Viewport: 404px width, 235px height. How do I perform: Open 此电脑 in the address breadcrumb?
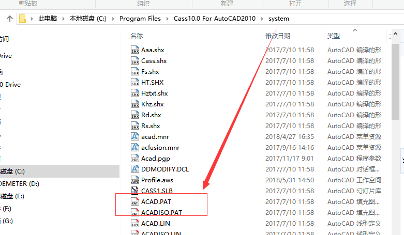(x=48, y=19)
